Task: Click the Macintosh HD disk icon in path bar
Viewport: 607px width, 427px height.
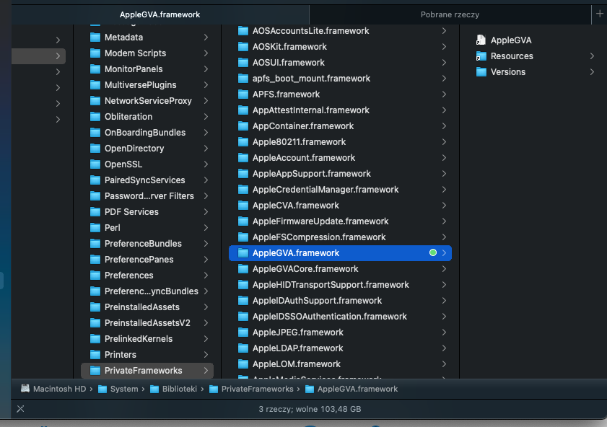Action: pos(25,389)
